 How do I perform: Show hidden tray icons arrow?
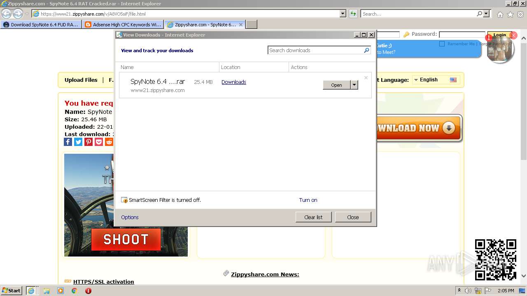(x=459, y=291)
